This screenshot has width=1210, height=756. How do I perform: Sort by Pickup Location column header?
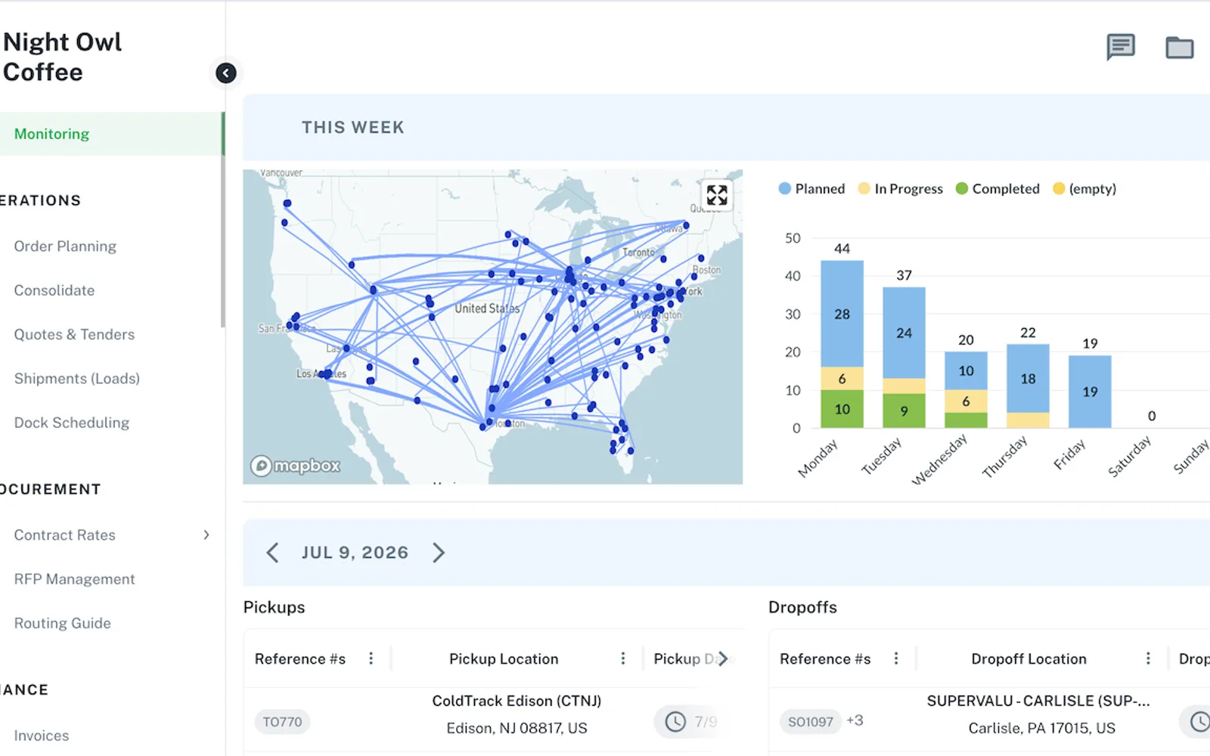[504, 658]
